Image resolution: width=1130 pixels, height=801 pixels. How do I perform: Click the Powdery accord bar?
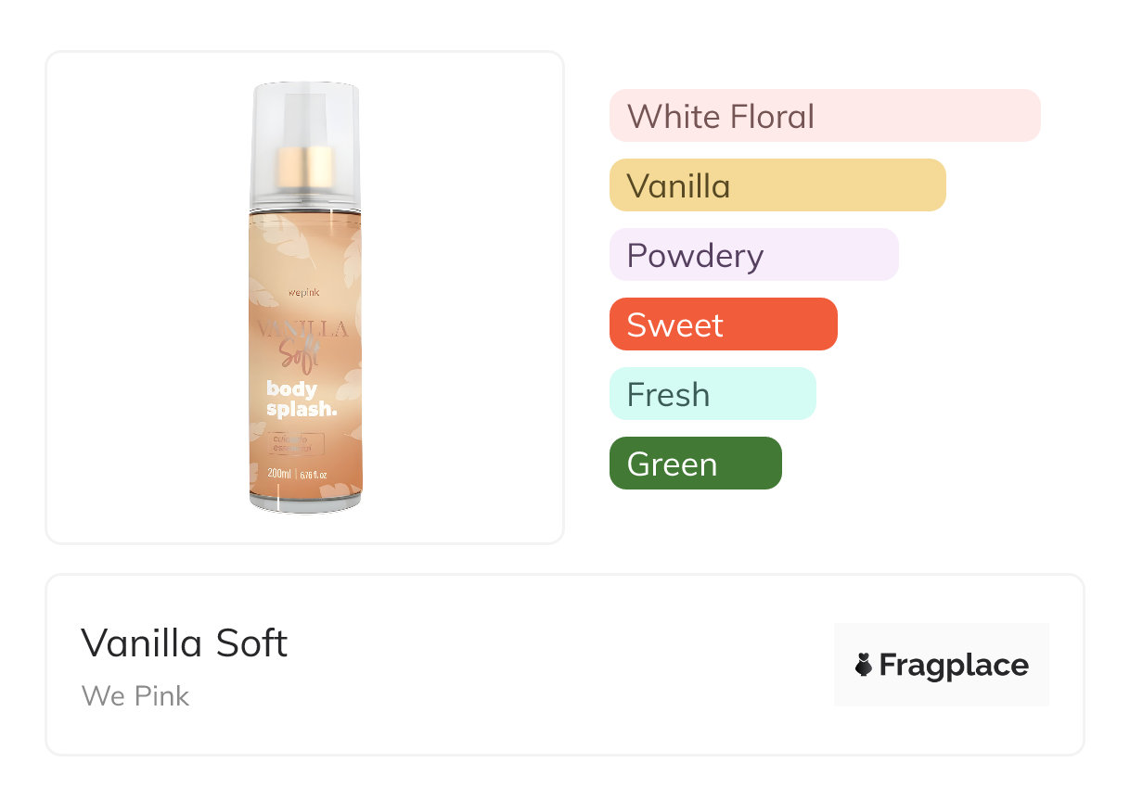pos(753,255)
